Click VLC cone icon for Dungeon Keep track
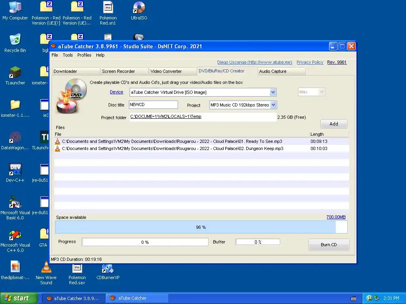The width and height of the screenshot is (406, 304). [57, 148]
